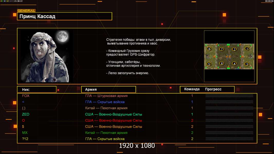
Task: Click the red team number 2 in O row
Action: pyautogui.click(x=192, y=120)
